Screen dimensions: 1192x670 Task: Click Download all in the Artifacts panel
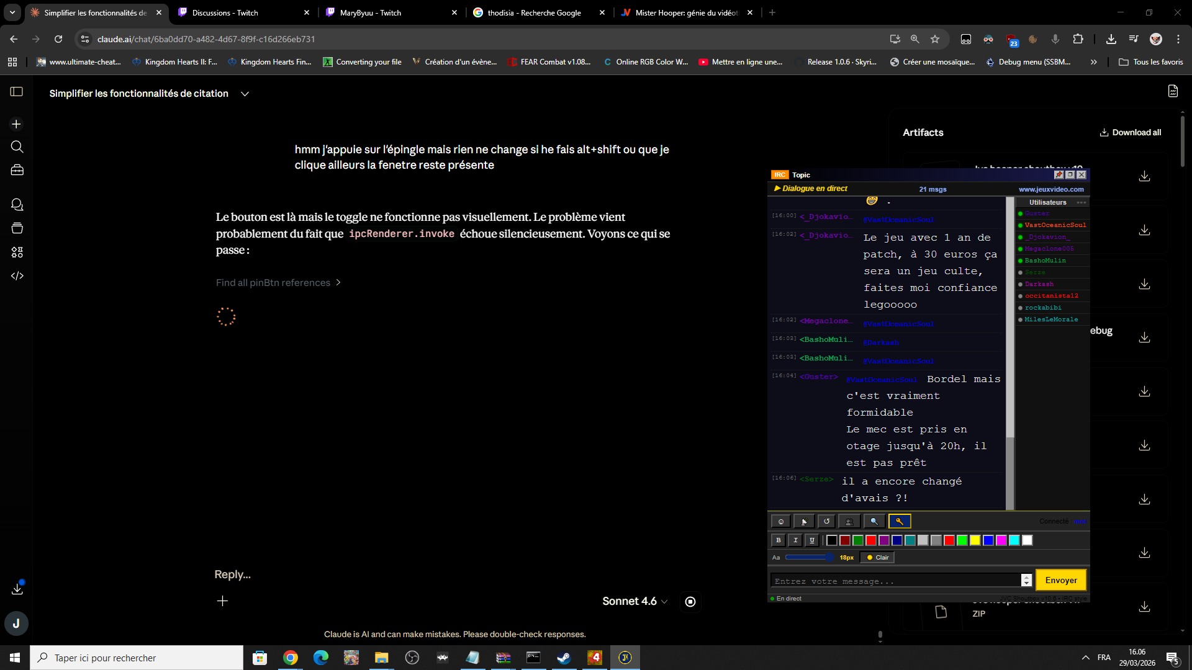pos(1130,133)
